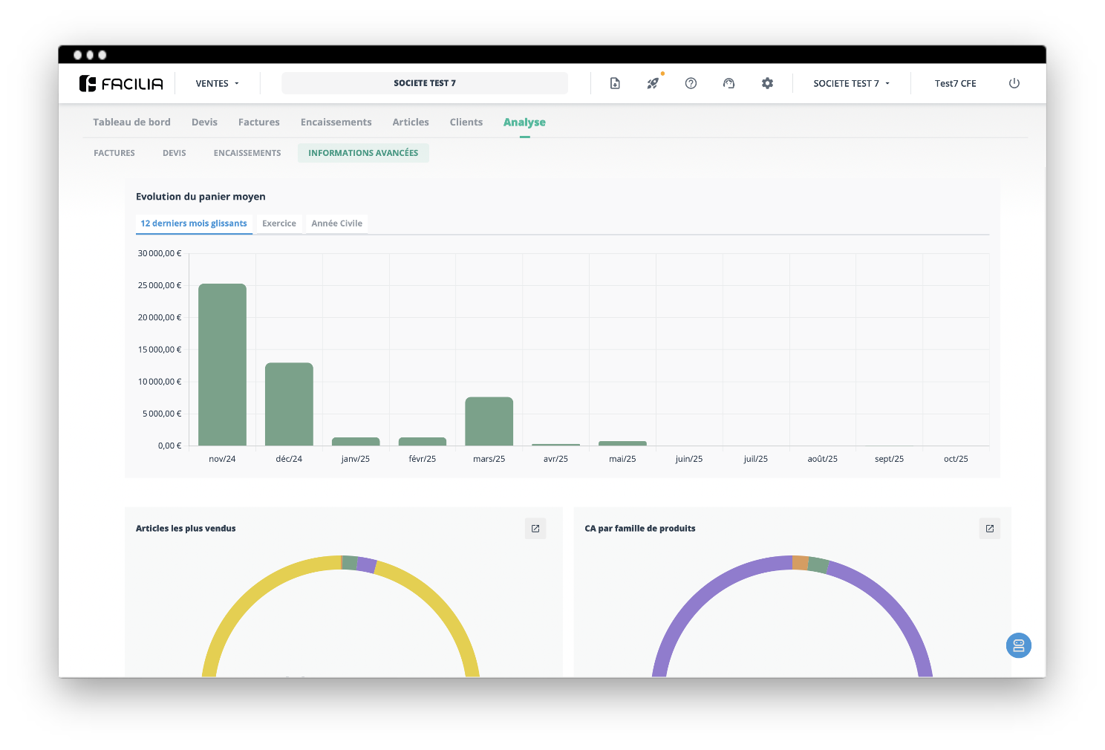Click the support headset icon
The width and height of the screenshot is (1105, 750).
pyautogui.click(x=728, y=83)
